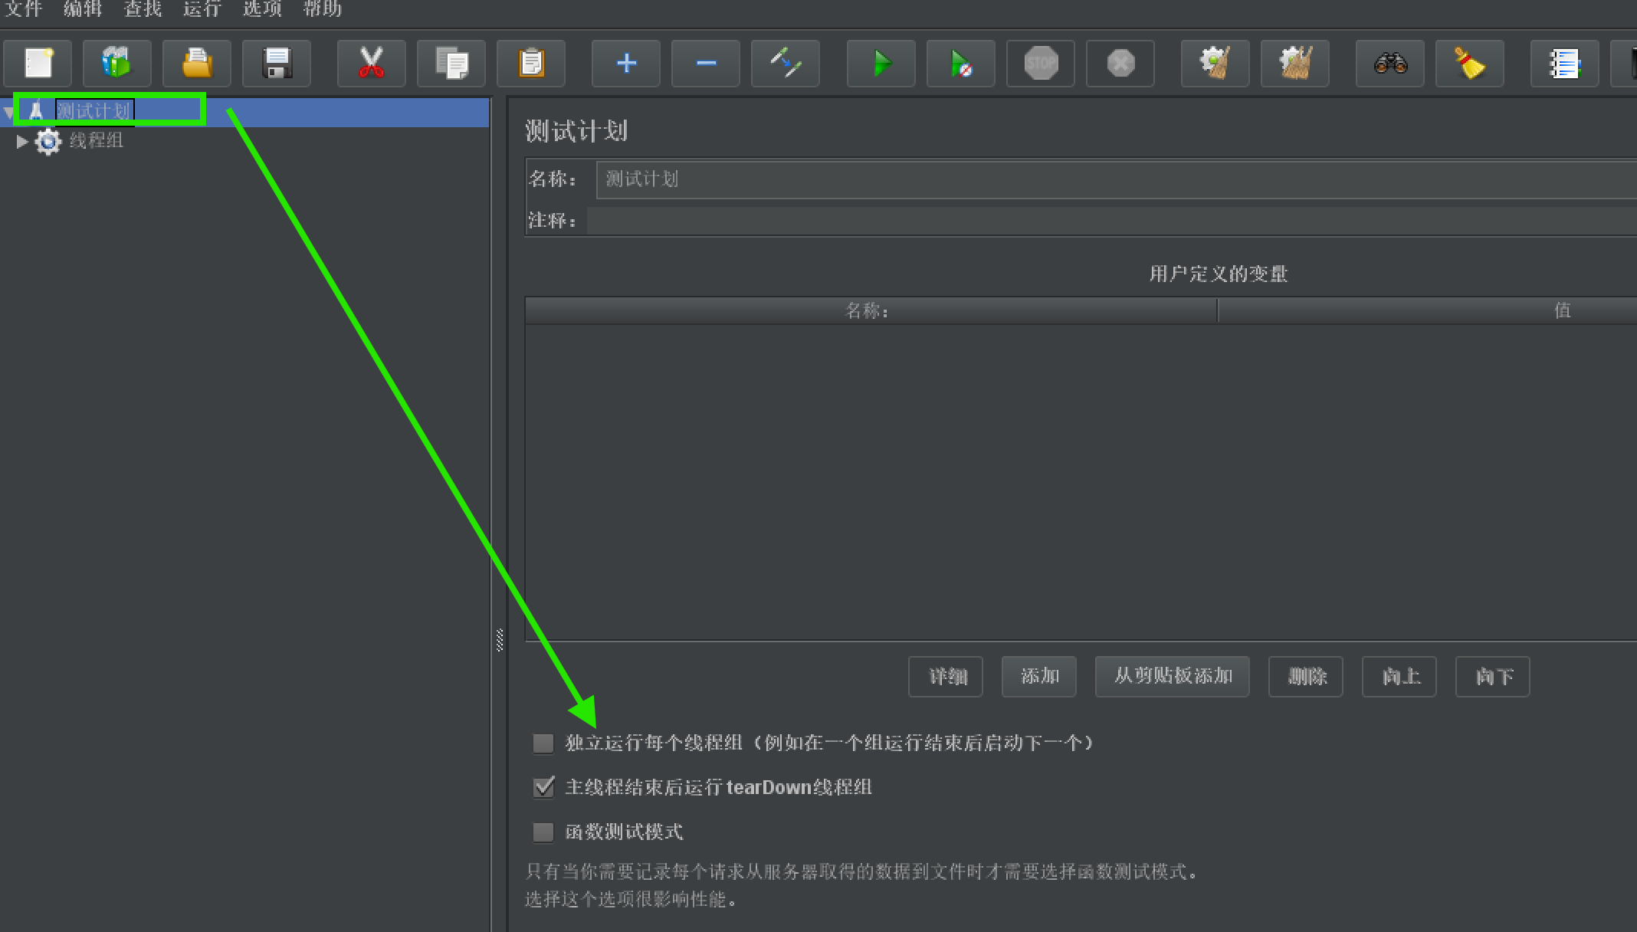Click the broom Reset Search icon
Screen dimensions: 1637x932
tap(1469, 64)
